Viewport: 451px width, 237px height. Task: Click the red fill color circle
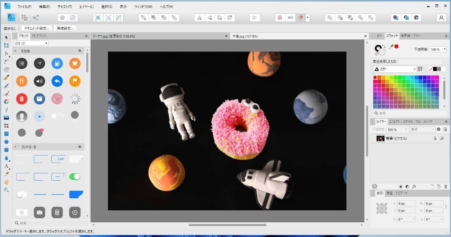[x=396, y=47]
